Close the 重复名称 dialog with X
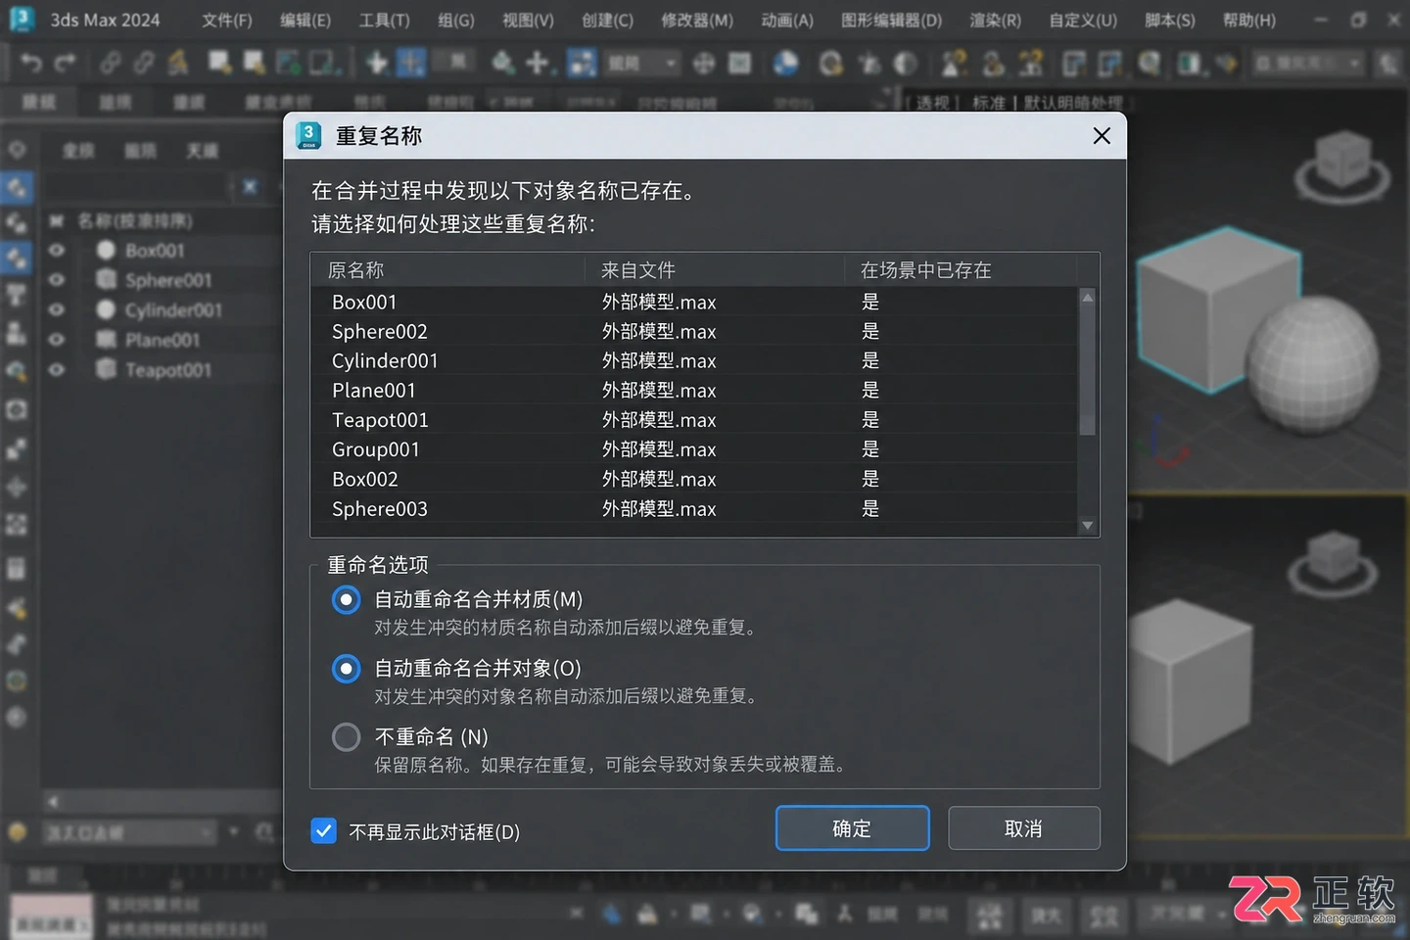Screen dimensions: 1410x940 (1102, 136)
